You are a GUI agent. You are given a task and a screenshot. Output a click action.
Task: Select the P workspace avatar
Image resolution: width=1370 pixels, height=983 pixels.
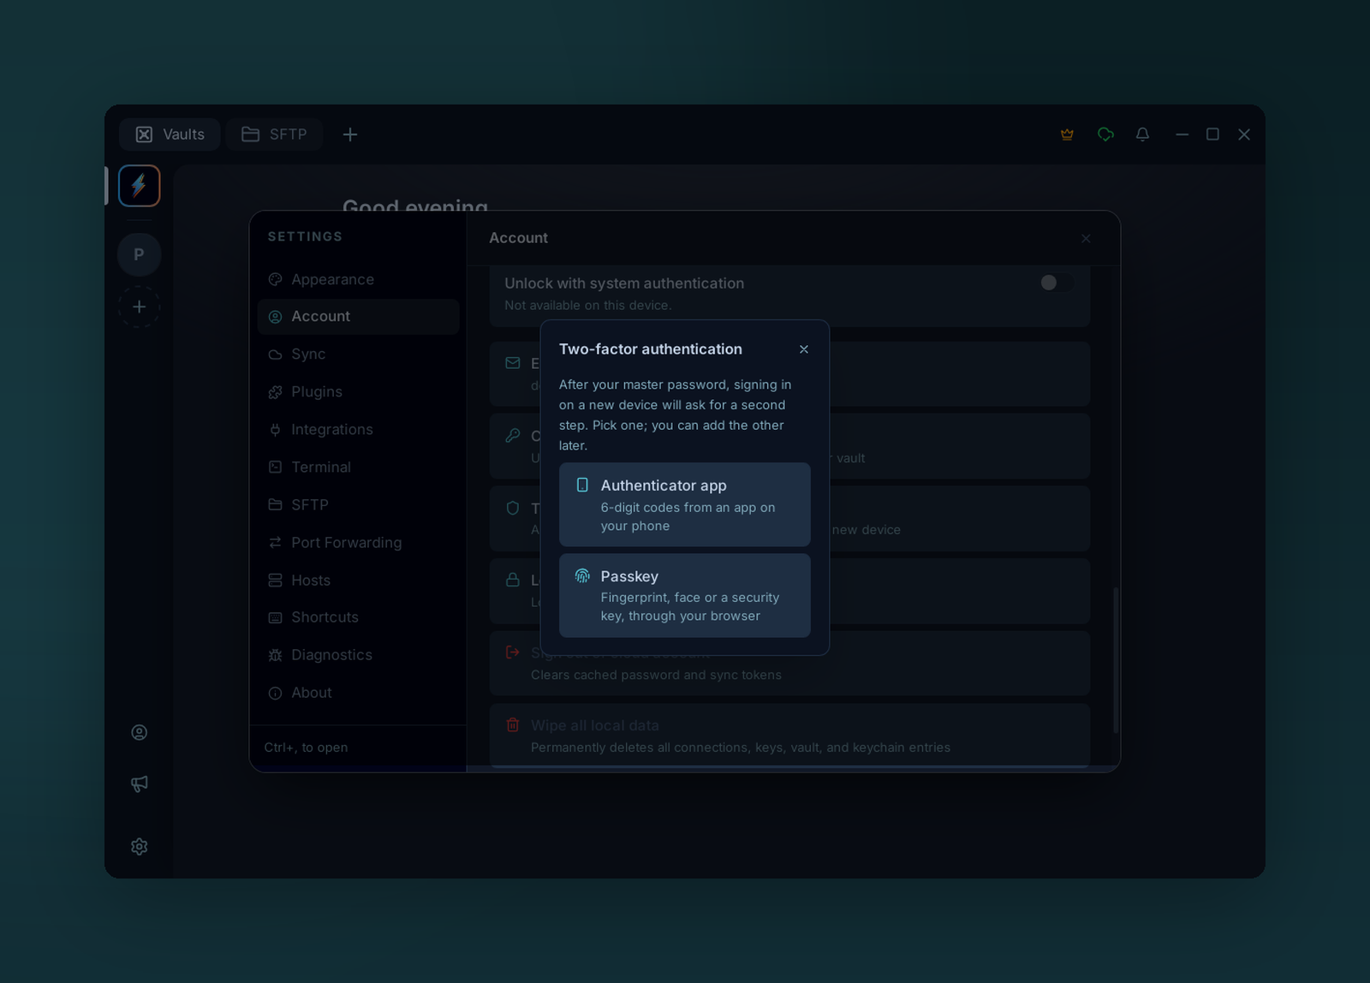[x=140, y=254]
